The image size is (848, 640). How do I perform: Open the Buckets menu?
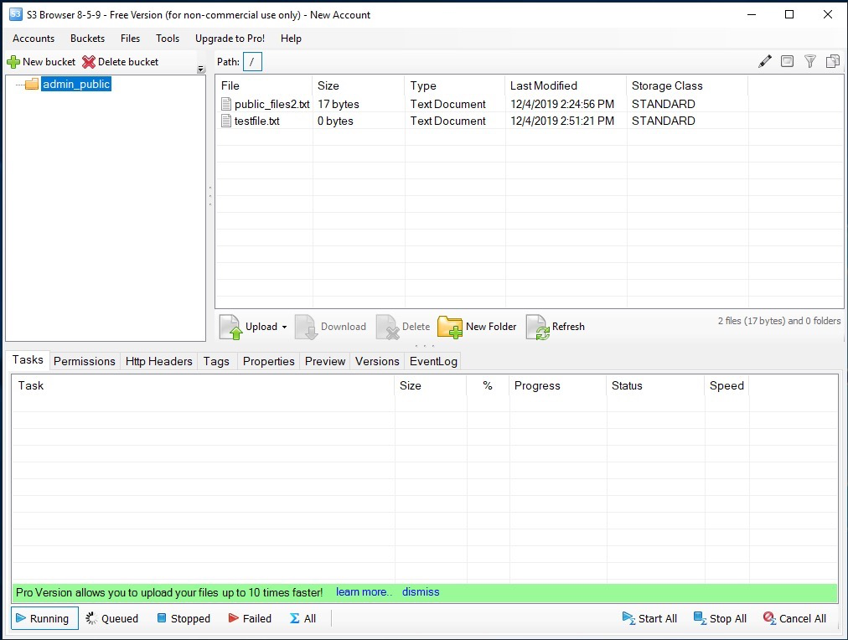[88, 39]
